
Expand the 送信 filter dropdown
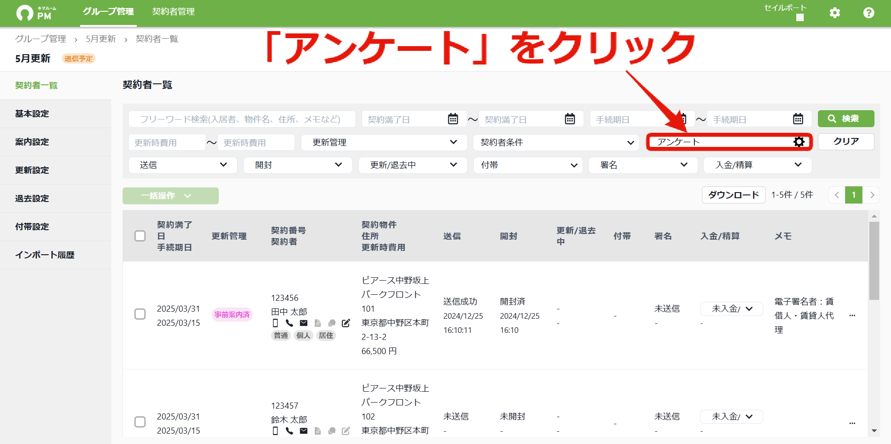click(x=183, y=165)
